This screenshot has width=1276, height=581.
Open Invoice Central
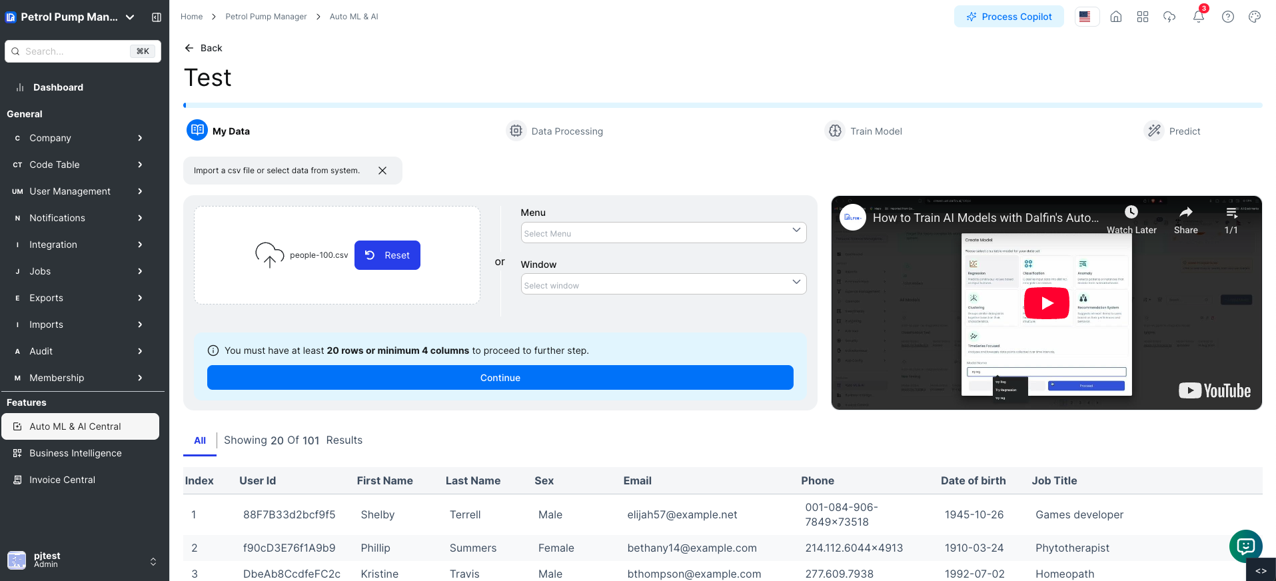80,480
